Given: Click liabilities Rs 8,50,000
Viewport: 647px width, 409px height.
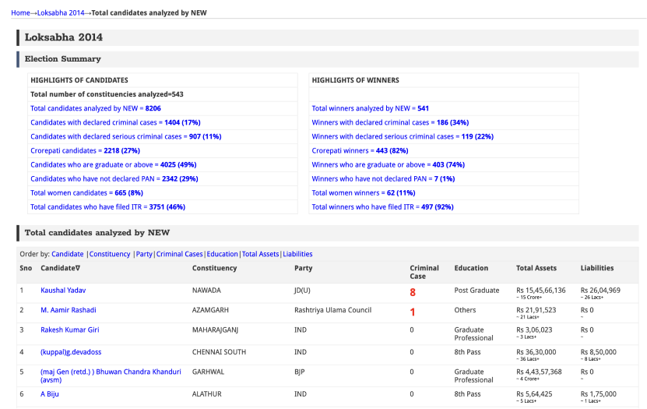Looking at the screenshot, I should (598, 352).
